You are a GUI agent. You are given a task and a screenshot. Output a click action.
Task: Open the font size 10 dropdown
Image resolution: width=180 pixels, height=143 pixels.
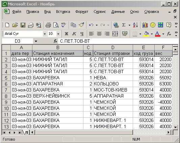(58, 34)
